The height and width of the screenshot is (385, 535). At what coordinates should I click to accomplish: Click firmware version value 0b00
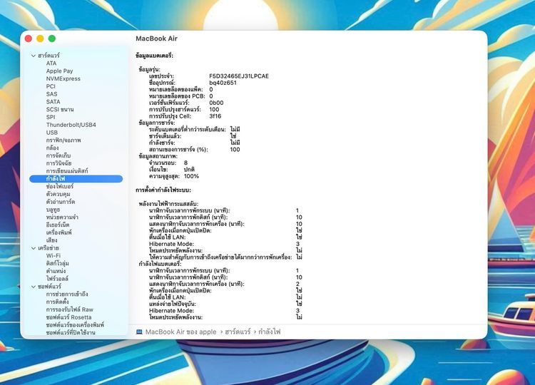tap(216, 103)
